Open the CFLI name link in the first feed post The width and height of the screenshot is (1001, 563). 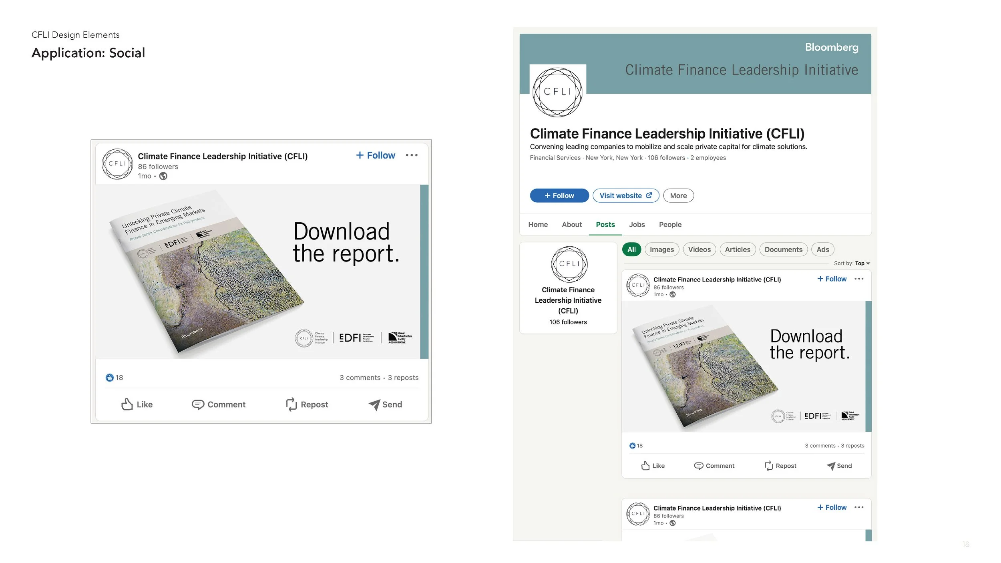[717, 279]
